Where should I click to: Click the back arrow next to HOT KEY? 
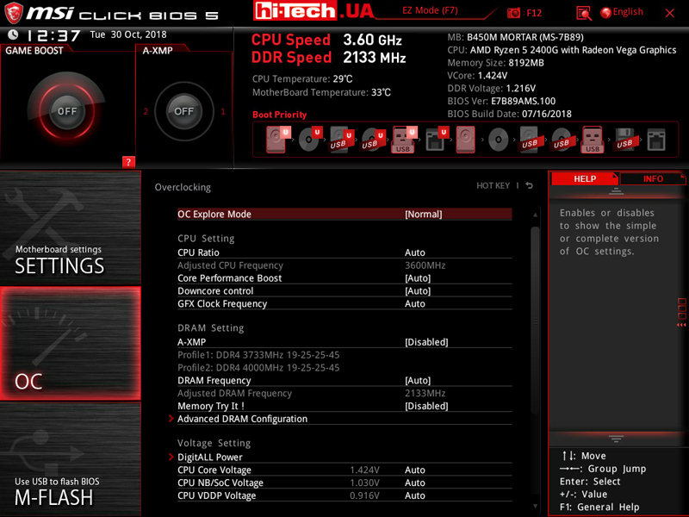(x=530, y=186)
